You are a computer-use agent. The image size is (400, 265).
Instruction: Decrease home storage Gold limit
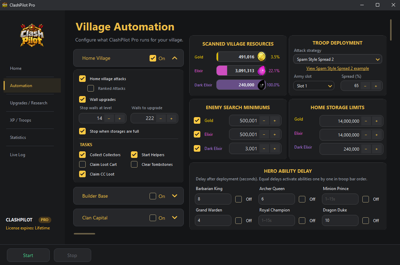pos(366,121)
